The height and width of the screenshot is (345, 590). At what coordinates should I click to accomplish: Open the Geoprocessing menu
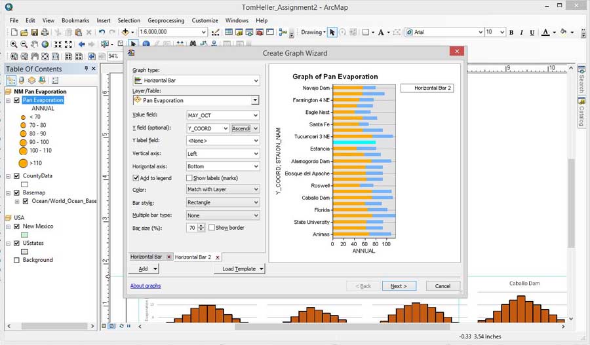(166, 21)
